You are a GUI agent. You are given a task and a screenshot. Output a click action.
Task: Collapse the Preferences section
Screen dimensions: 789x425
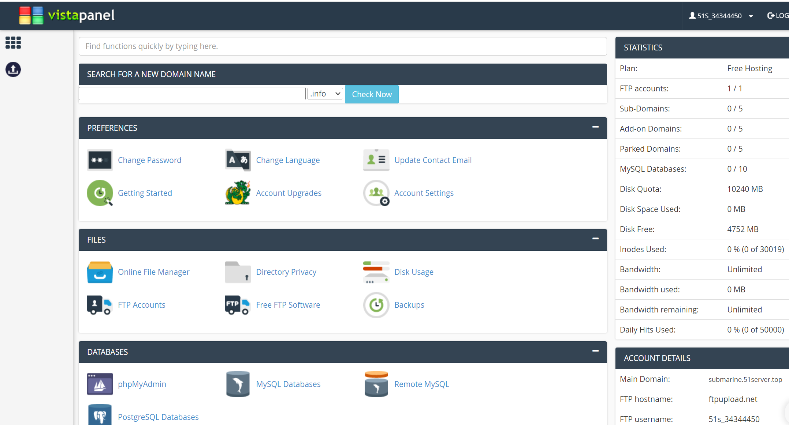coord(595,127)
